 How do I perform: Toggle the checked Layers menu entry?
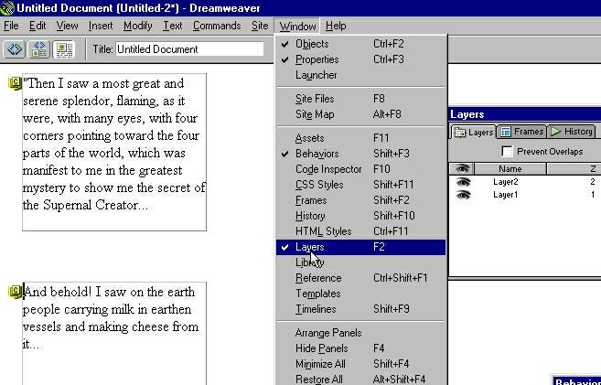[360, 247]
